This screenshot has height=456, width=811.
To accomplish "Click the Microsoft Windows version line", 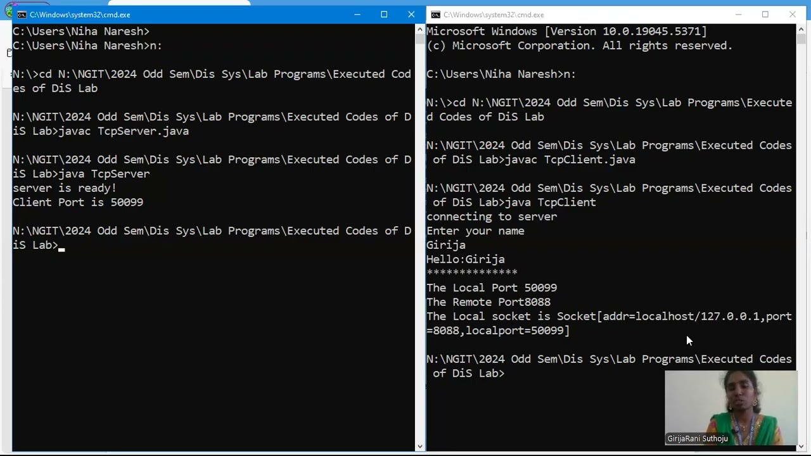I will [566, 31].
